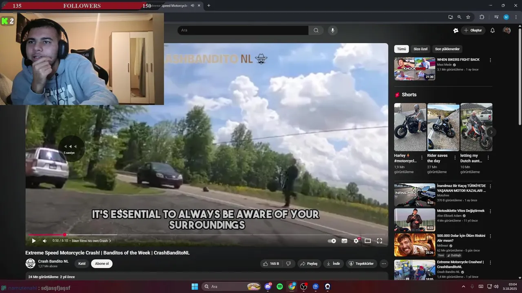This screenshot has width=522, height=293.
Task: Open options for WHEN BIKERS FIGHT BACK
Action: (x=490, y=60)
